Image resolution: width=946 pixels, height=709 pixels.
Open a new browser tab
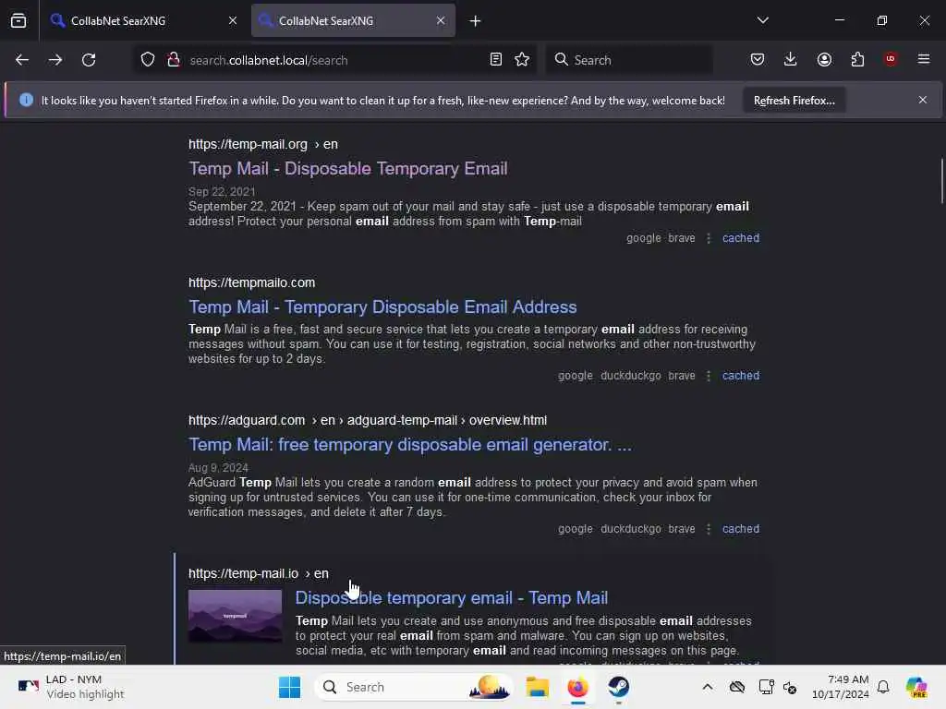pyautogui.click(x=476, y=21)
